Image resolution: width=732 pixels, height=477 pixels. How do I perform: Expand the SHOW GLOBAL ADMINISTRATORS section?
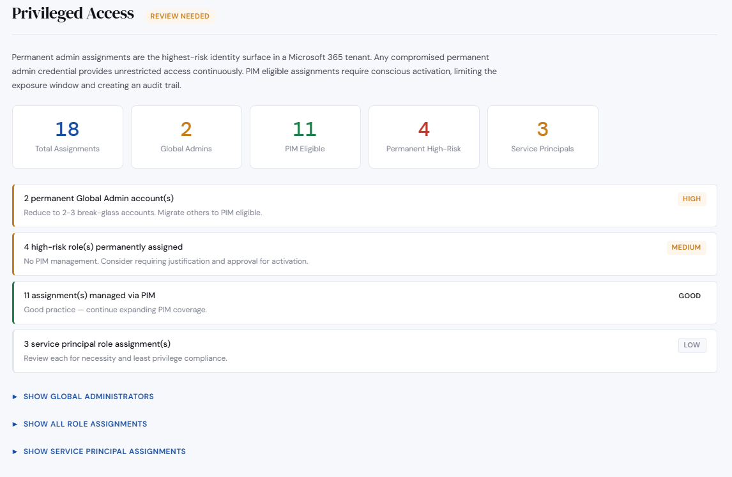point(88,397)
